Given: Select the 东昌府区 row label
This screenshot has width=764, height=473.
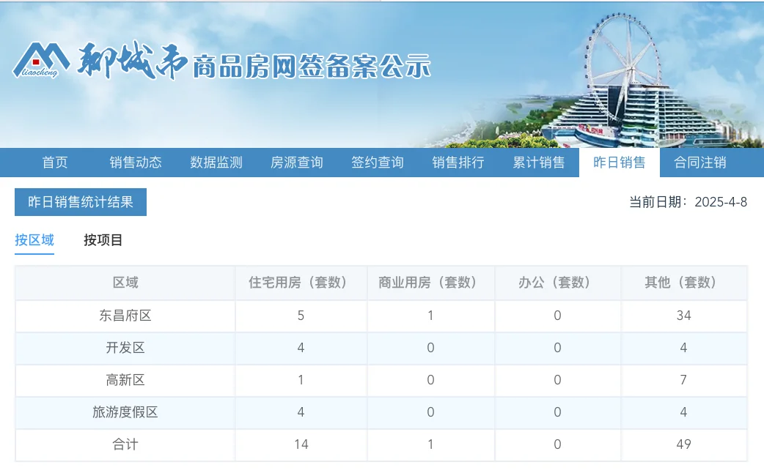Looking at the screenshot, I should [x=125, y=316].
